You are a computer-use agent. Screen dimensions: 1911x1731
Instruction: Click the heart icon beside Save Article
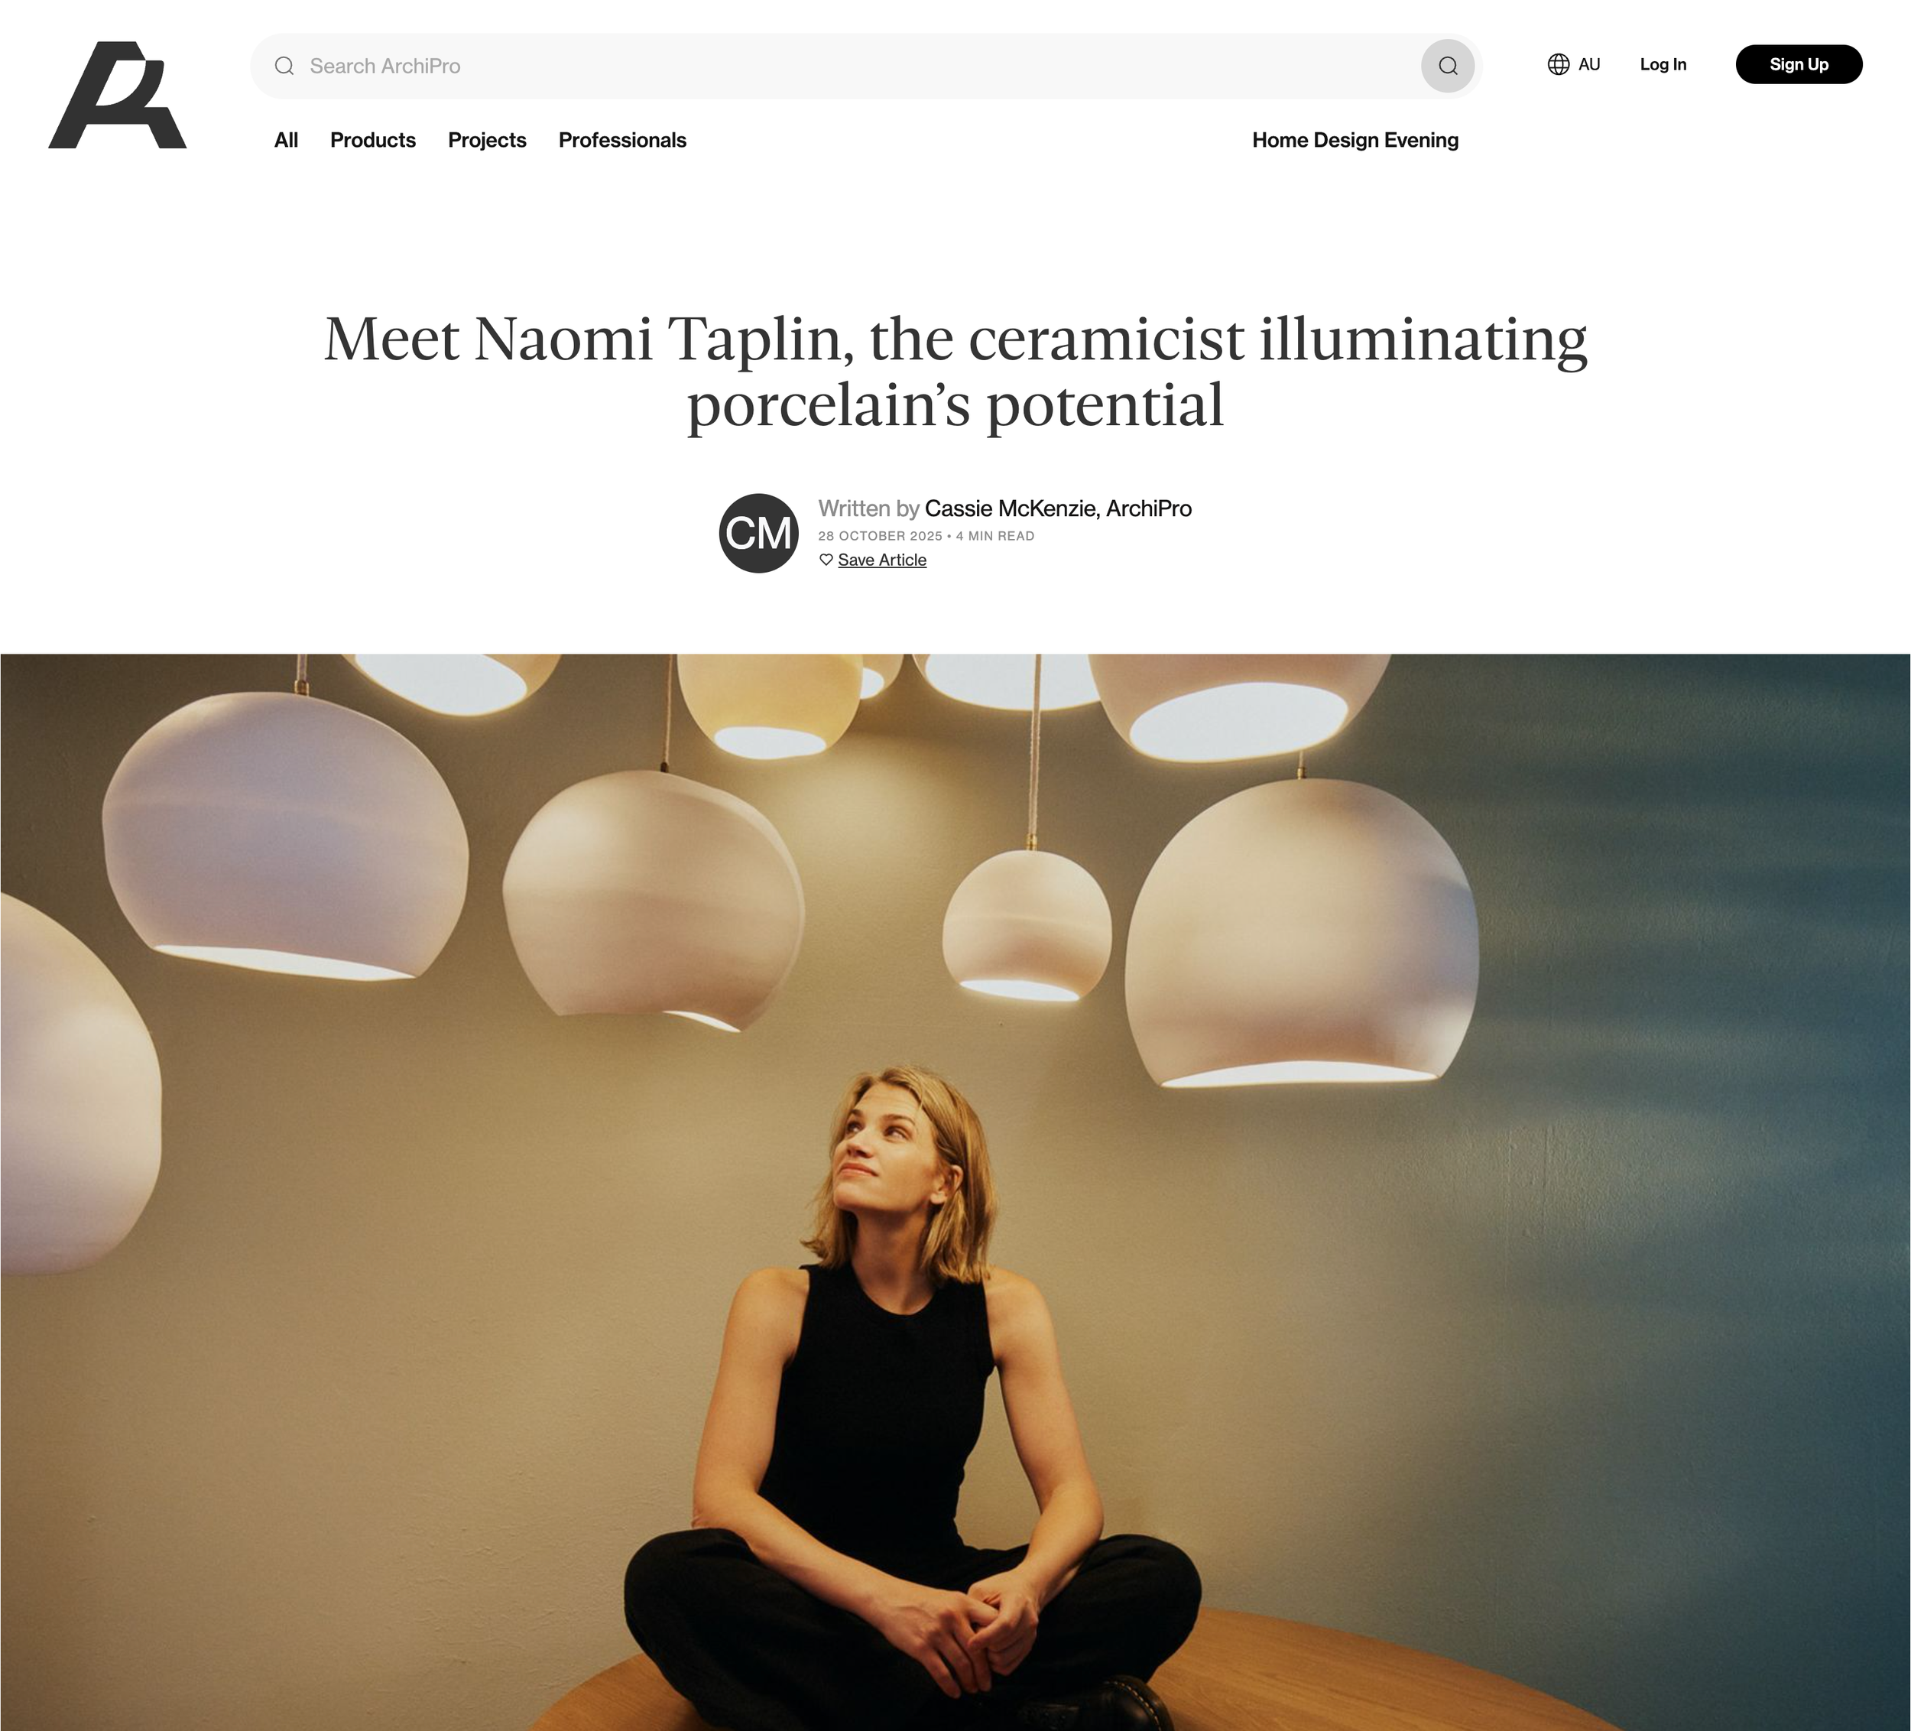[826, 560]
